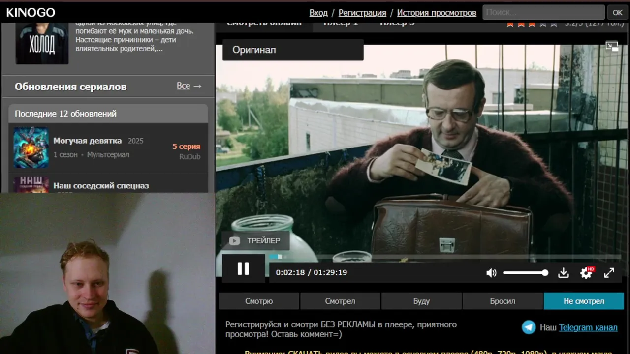Mark as Смотрю
Viewport: 630px width, 354px height.
coord(259,301)
